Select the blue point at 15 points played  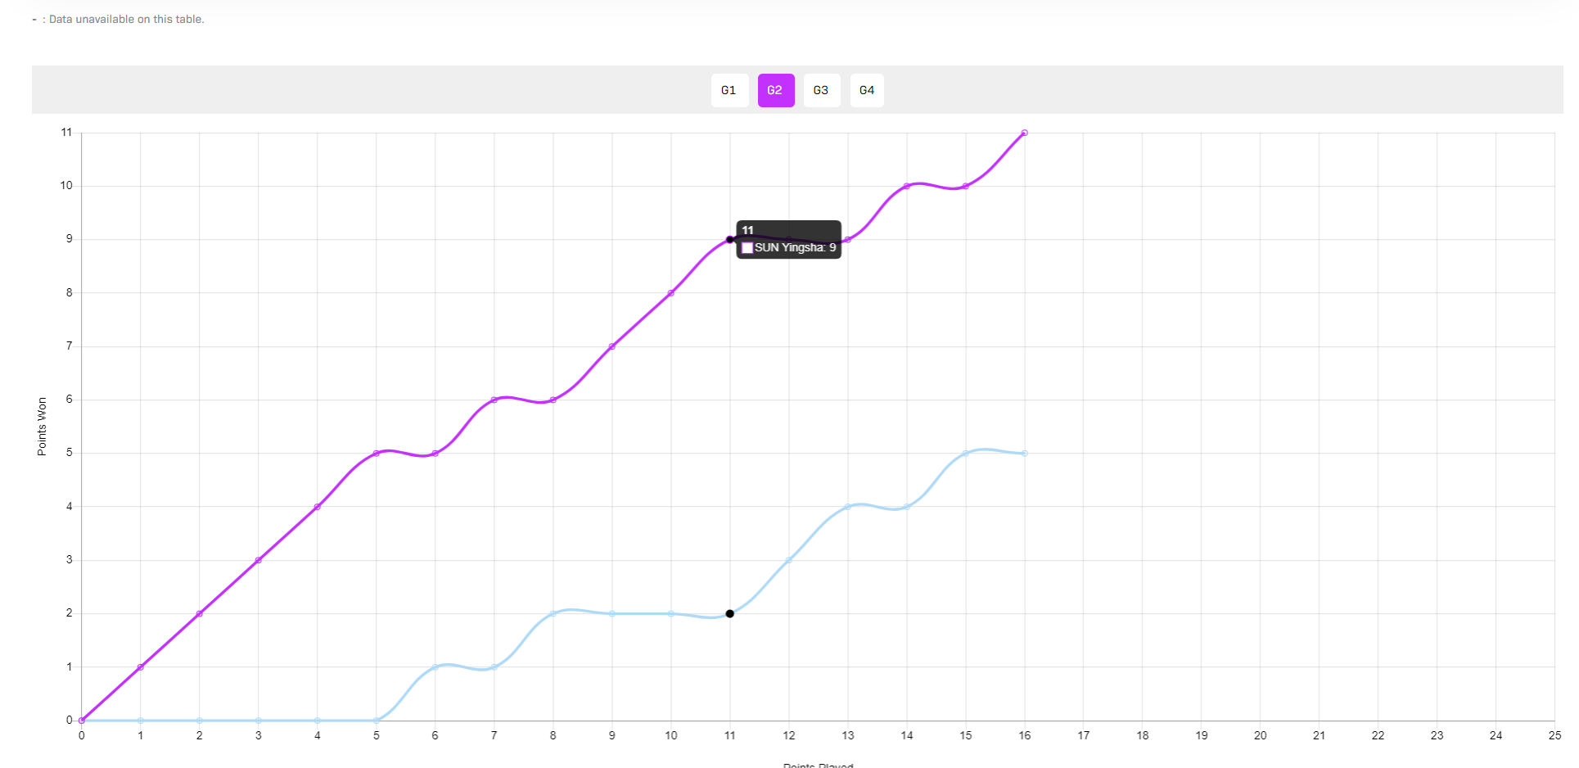point(965,453)
